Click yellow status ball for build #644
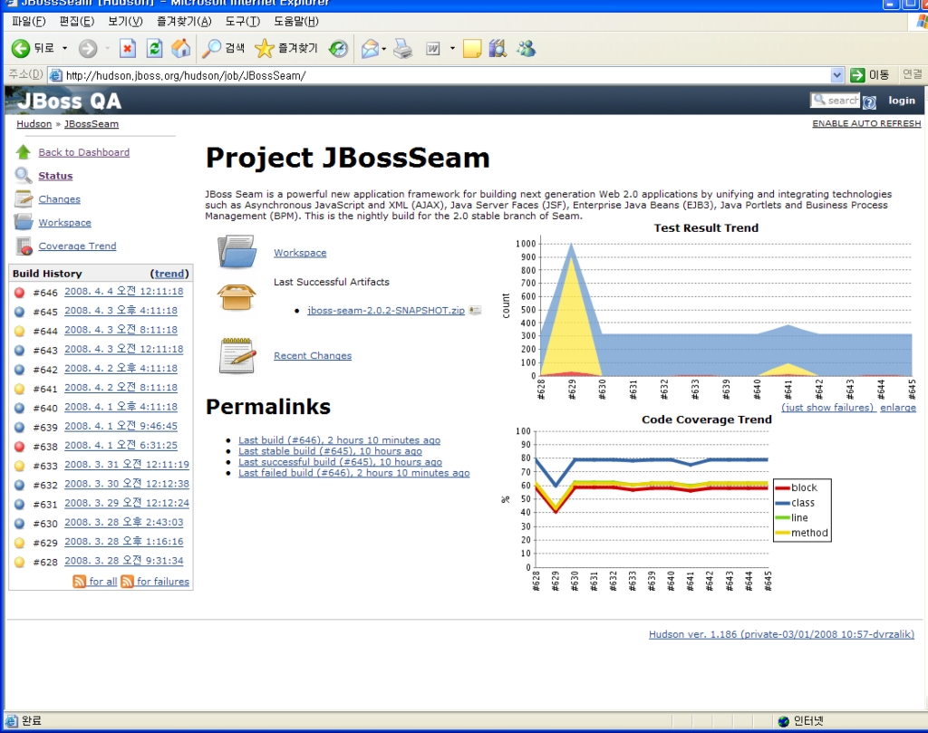The image size is (928, 733). pos(20,331)
